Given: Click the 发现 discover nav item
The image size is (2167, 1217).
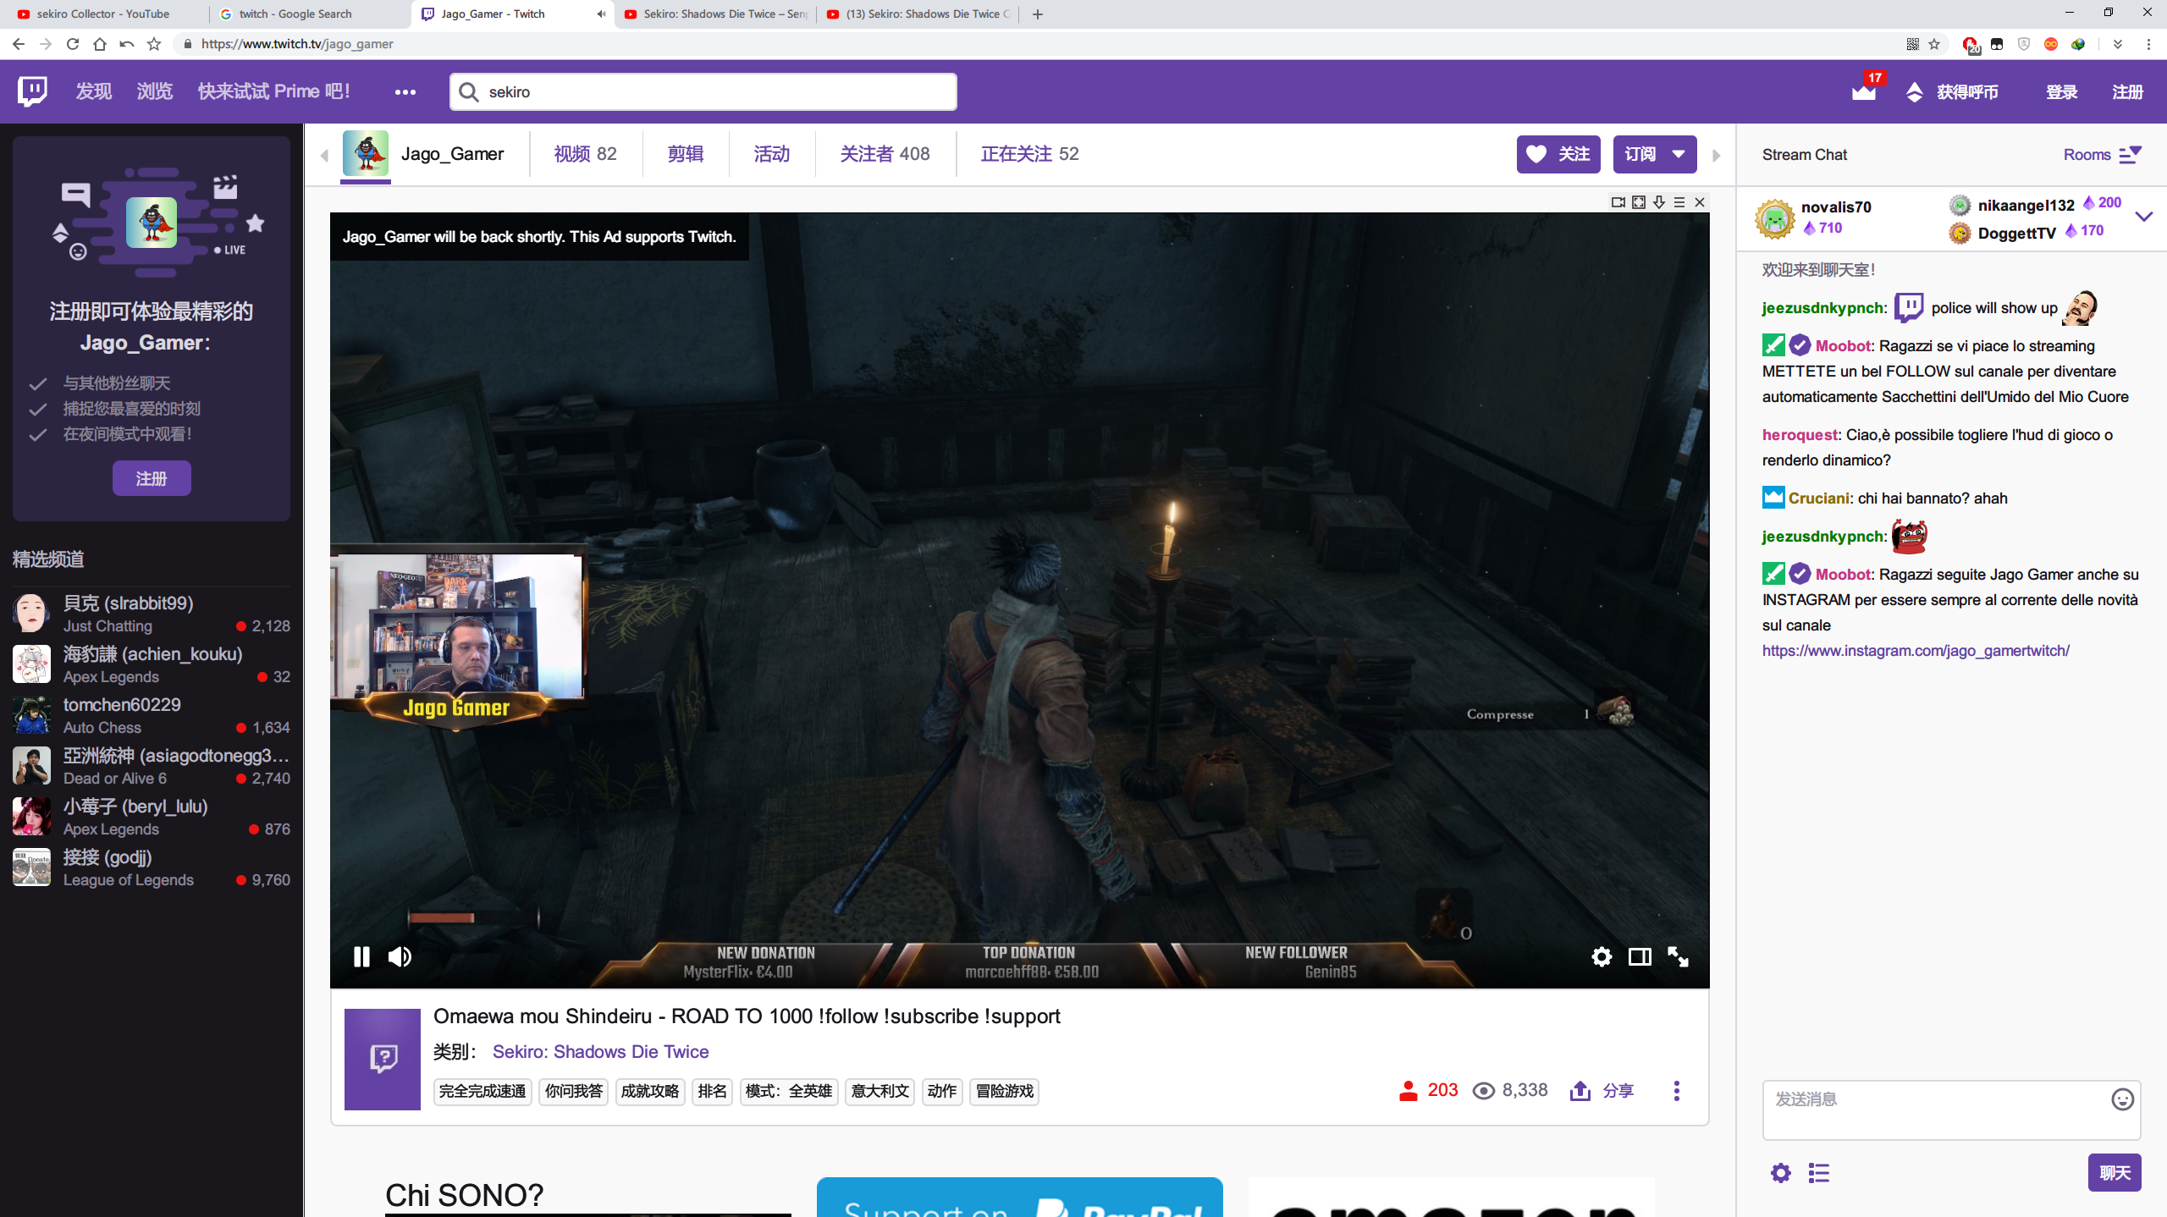Looking at the screenshot, I should pyautogui.click(x=94, y=91).
